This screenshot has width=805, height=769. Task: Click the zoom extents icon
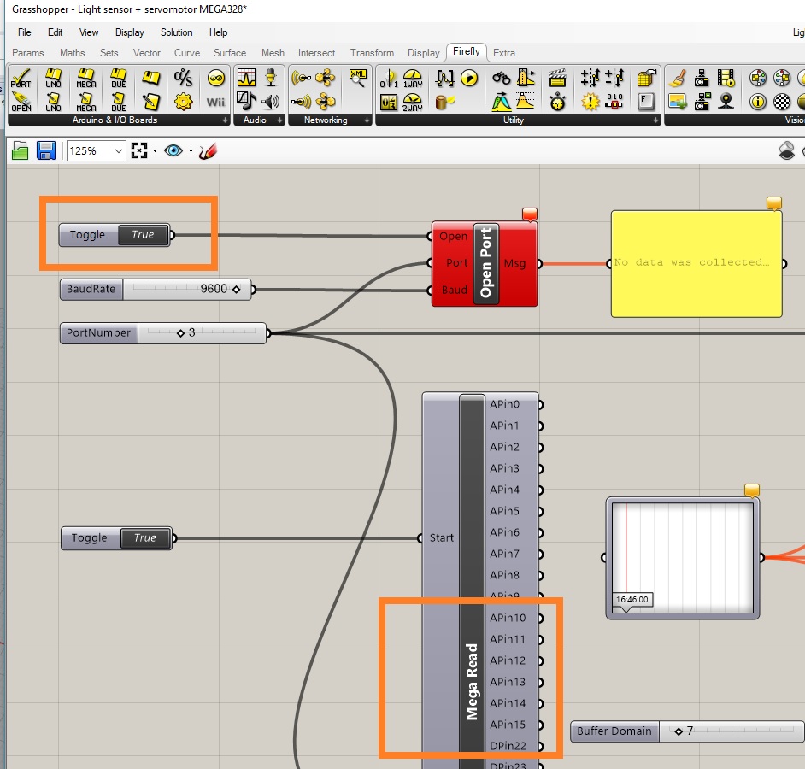pos(139,150)
